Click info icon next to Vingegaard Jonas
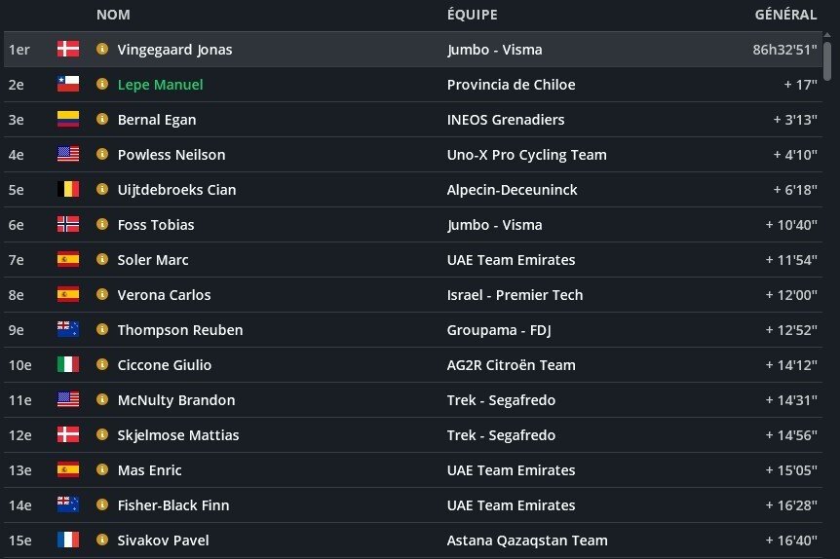Screen dimensions: 840x559 [102, 50]
